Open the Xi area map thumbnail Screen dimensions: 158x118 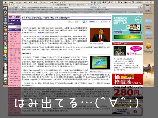pyautogui.click(x=100, y=63)
